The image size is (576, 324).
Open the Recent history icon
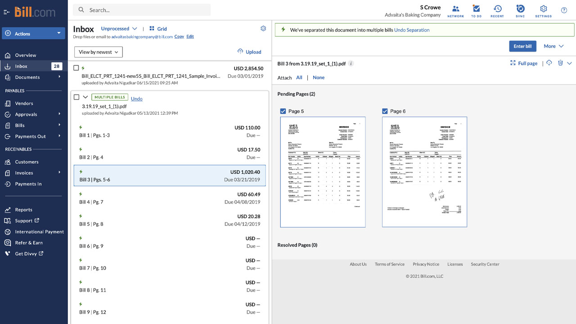497,11
